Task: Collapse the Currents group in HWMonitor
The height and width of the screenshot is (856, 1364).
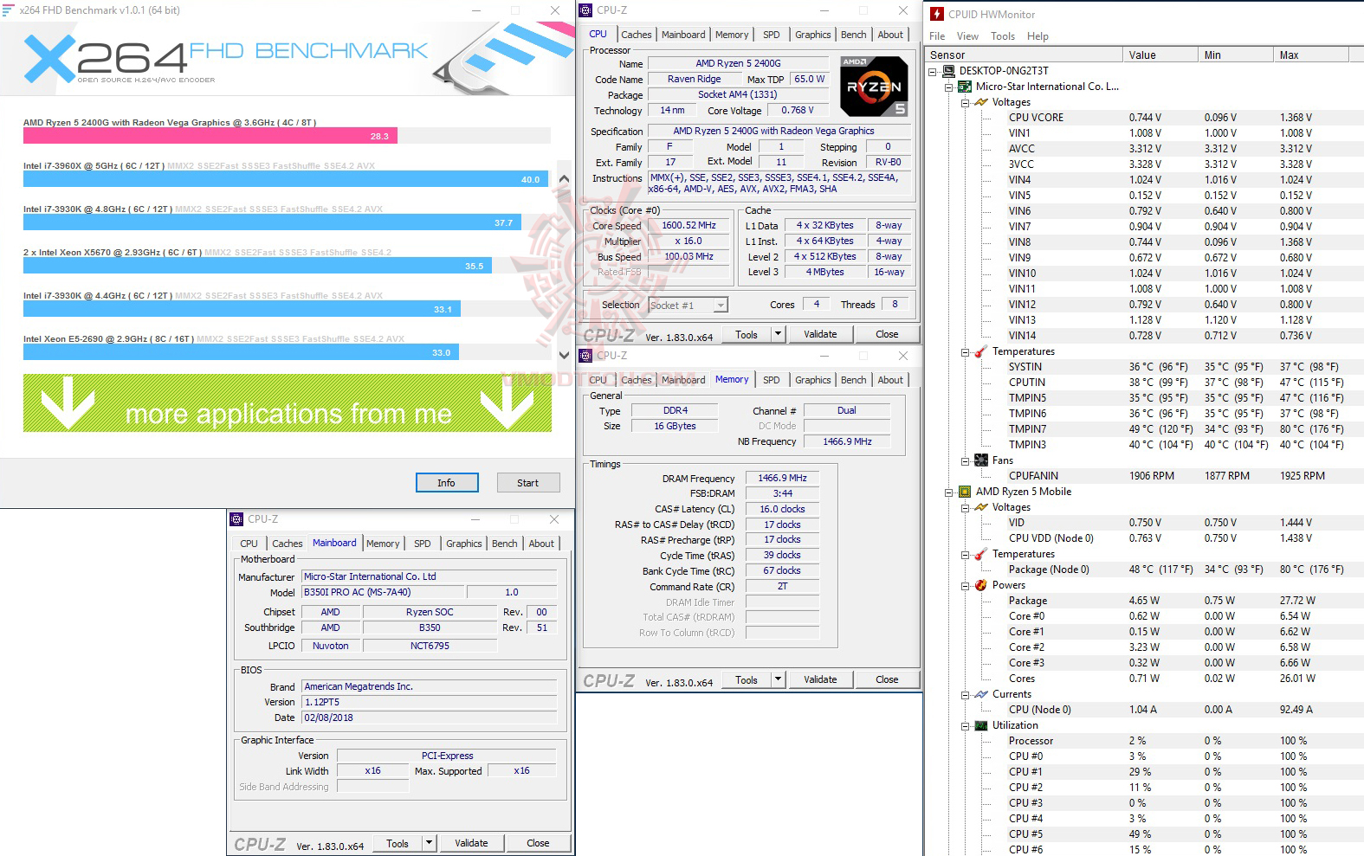Action: coord(965,694)
